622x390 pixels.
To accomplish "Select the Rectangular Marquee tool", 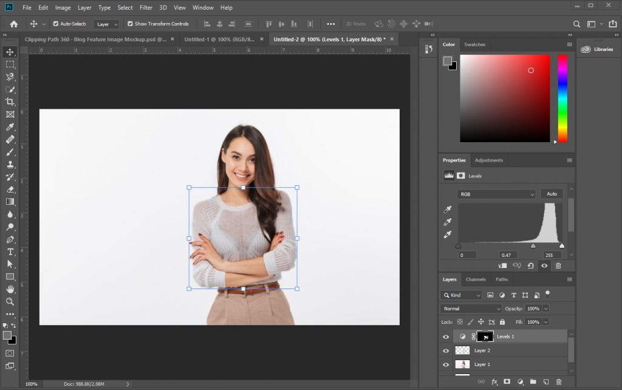I will coord(10,64).
